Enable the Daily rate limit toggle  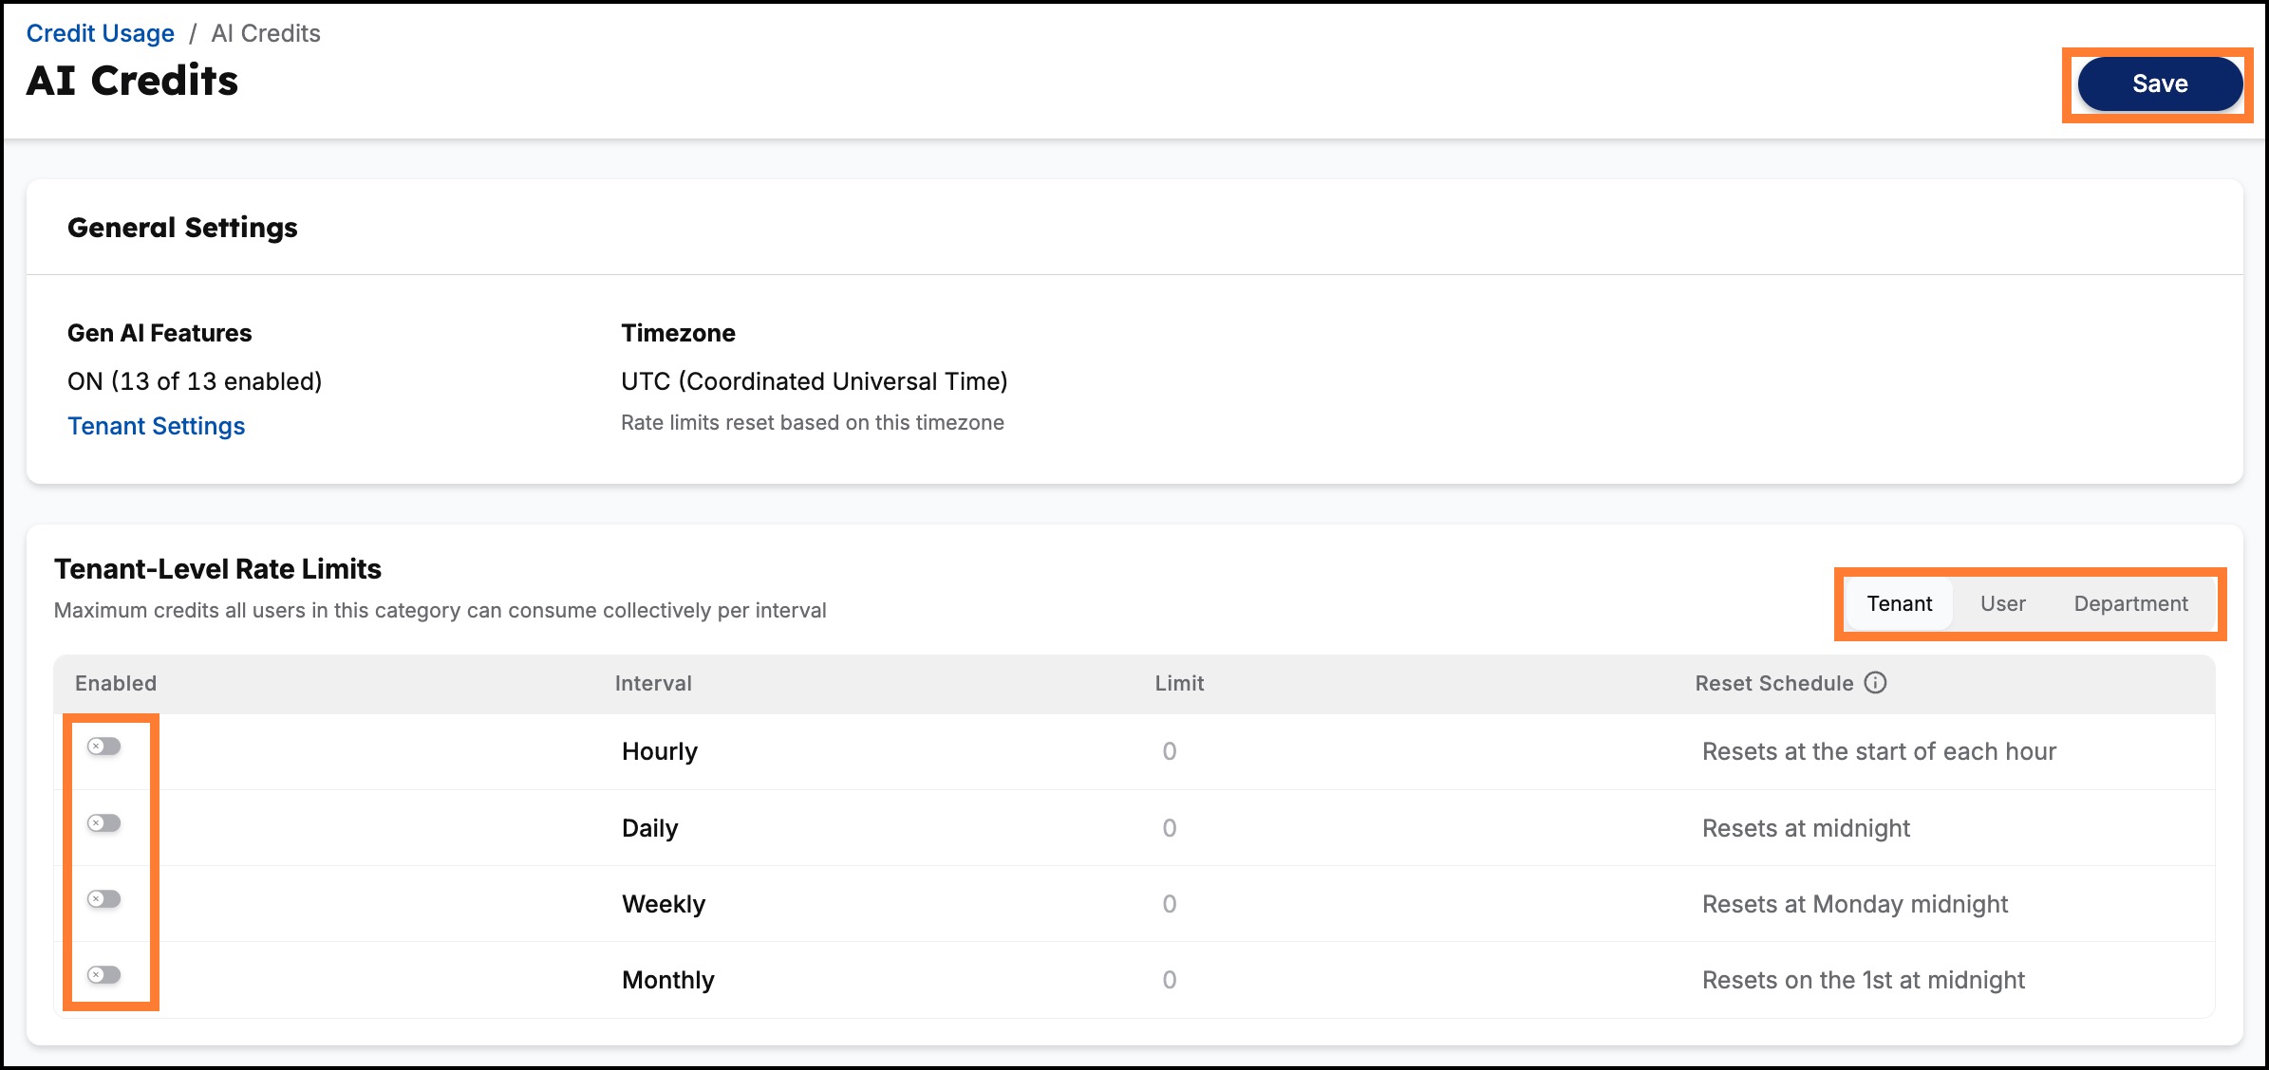[x=104, y=822]
